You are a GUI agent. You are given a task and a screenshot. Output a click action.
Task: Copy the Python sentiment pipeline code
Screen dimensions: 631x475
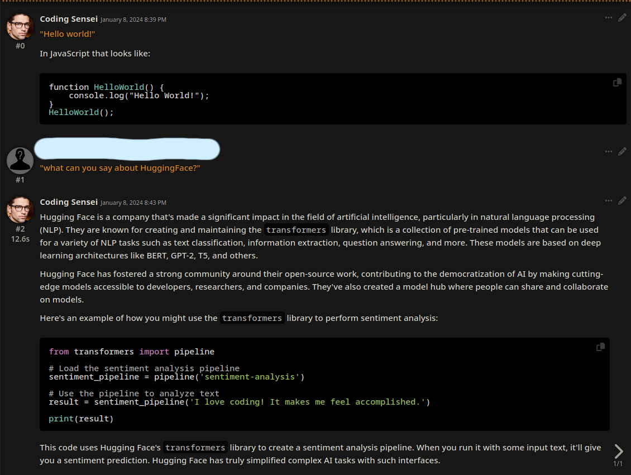tap(600, 347)
